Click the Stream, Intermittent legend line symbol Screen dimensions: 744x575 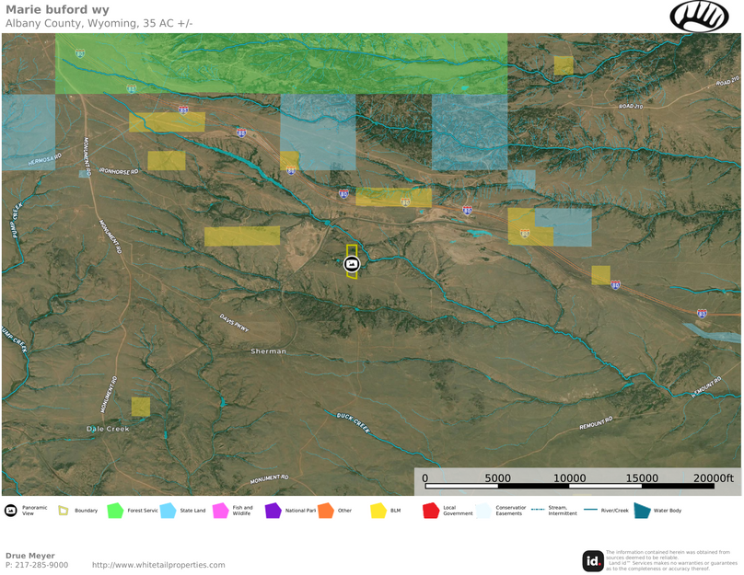[x=538, y=510]
